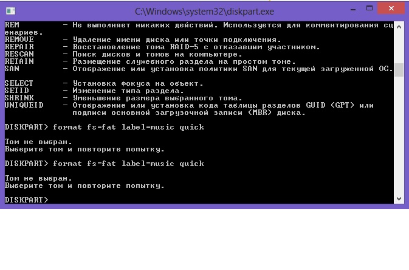The height and width of the screenshot is (270, 409).
Task: Click the vertical scrollbar thumb
Action: 399,70
